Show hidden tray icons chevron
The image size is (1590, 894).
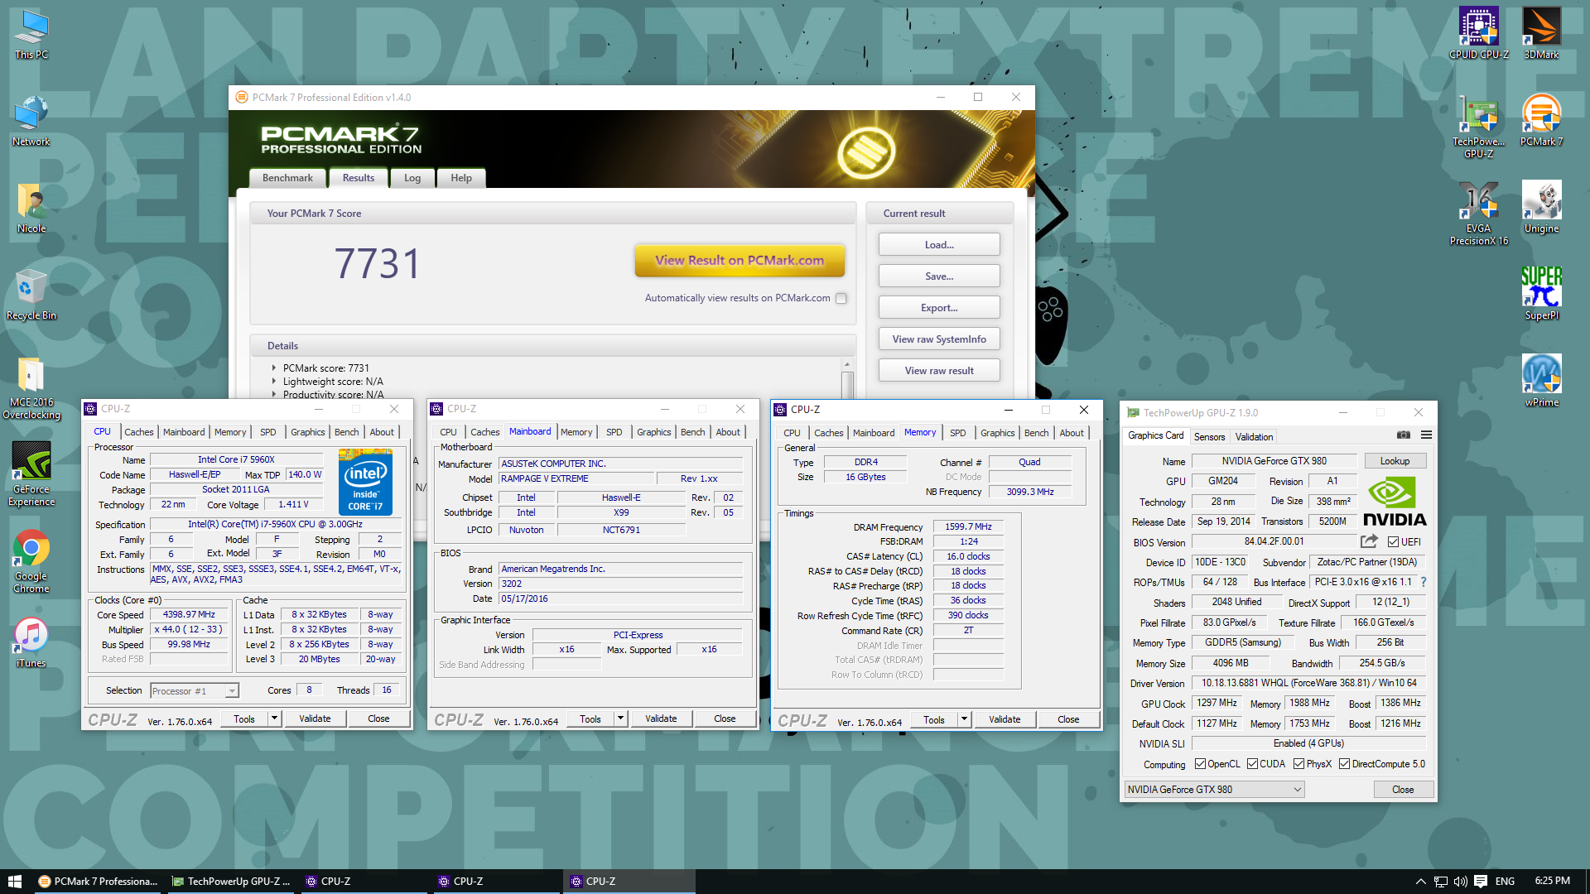pyautogui.click(x=1421, y=882)
